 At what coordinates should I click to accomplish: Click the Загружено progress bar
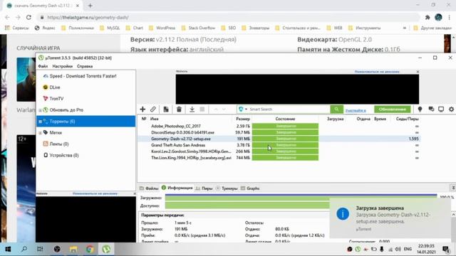(301, 198)
